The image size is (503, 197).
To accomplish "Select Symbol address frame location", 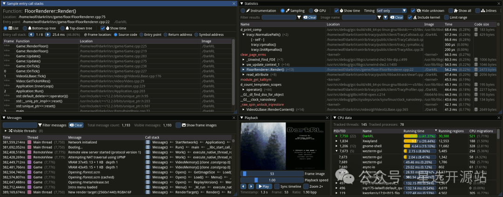I will (196, 34).
